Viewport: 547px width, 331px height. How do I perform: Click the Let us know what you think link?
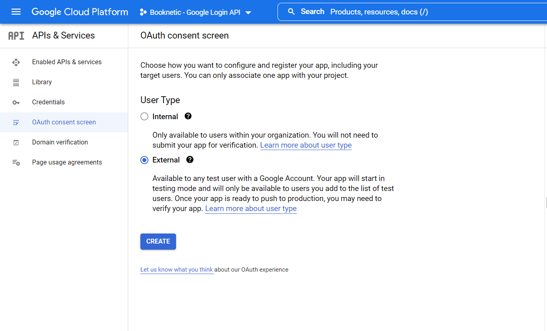pos(176,269)
